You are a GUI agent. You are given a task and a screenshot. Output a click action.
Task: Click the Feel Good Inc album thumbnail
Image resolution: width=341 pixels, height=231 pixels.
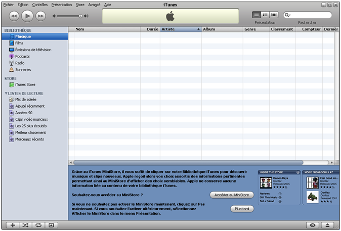click(x=313, y=182)
